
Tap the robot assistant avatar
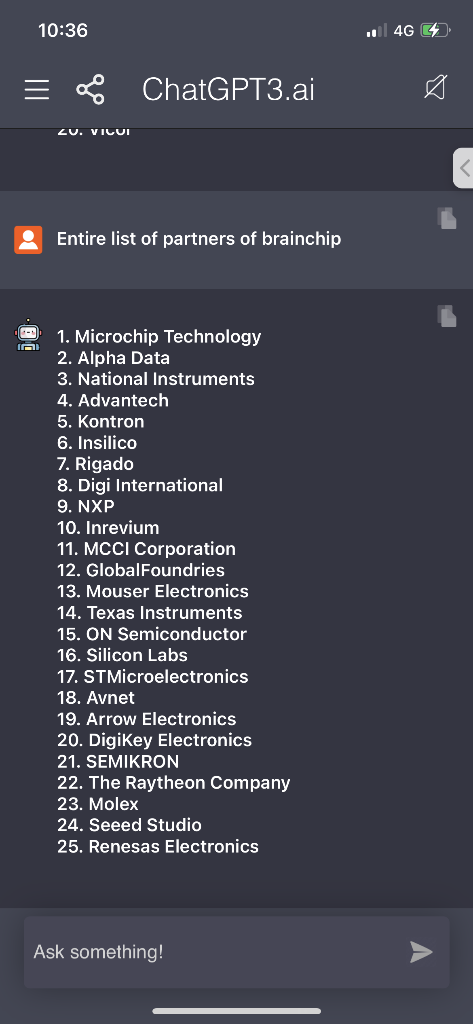pyautogui.click(x=28, y=335)
